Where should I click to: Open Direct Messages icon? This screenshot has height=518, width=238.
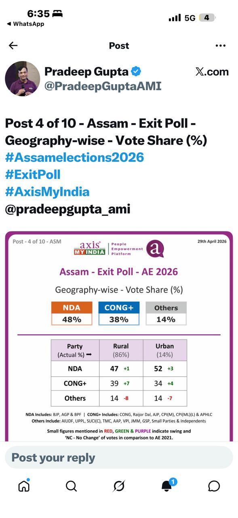click(x=214, y=486)
